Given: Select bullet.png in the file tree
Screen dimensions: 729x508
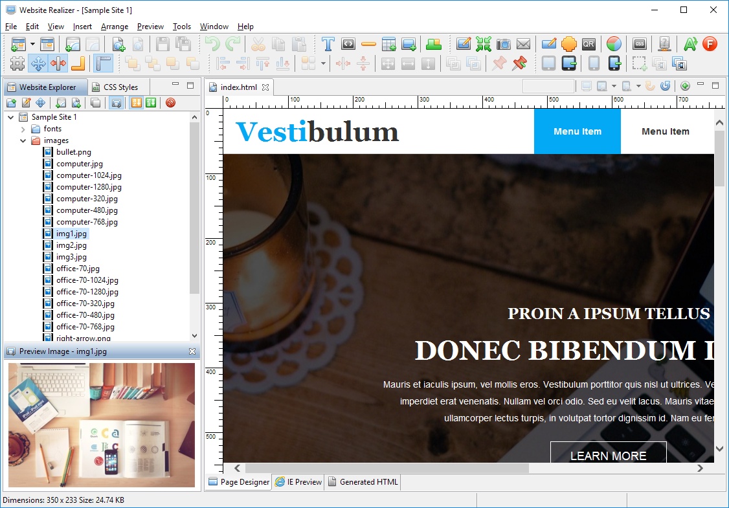Looking at the screenshot, I should click(x=73, y=152).
